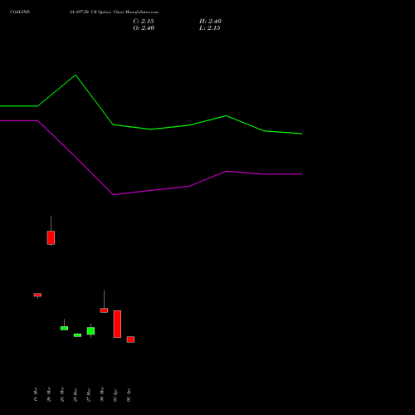Select the tall red candle above 20 Mar
The image size is (415, 415).
pos(51,237)
